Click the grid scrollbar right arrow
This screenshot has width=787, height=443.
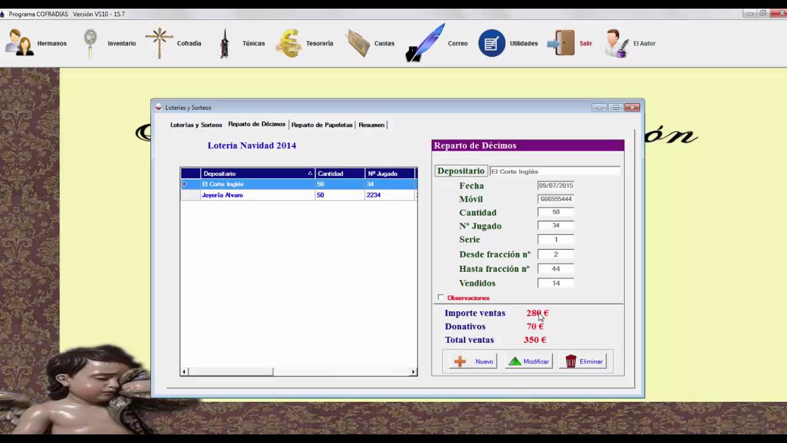click(413, 372)
